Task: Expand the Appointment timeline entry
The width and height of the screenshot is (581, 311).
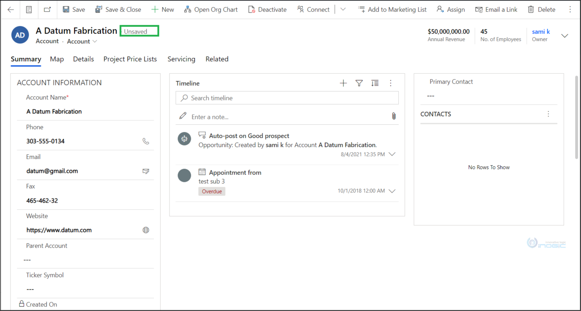Action: click(x=392, y=191)
